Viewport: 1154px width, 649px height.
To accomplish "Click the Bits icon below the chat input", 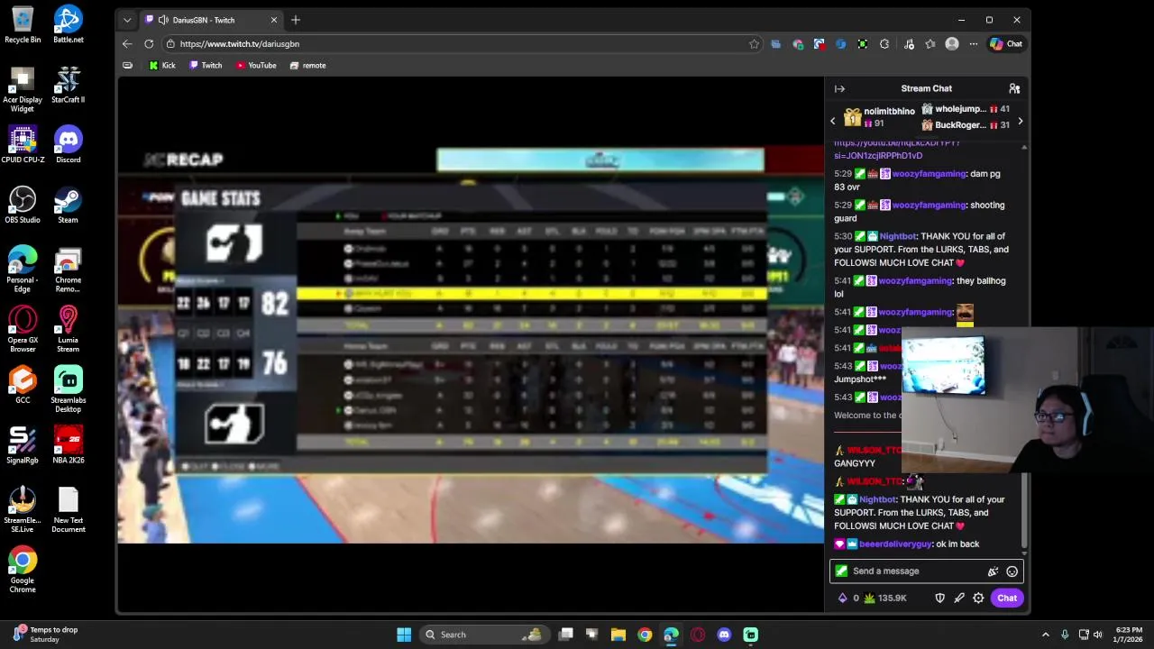I will pos(843,598).
